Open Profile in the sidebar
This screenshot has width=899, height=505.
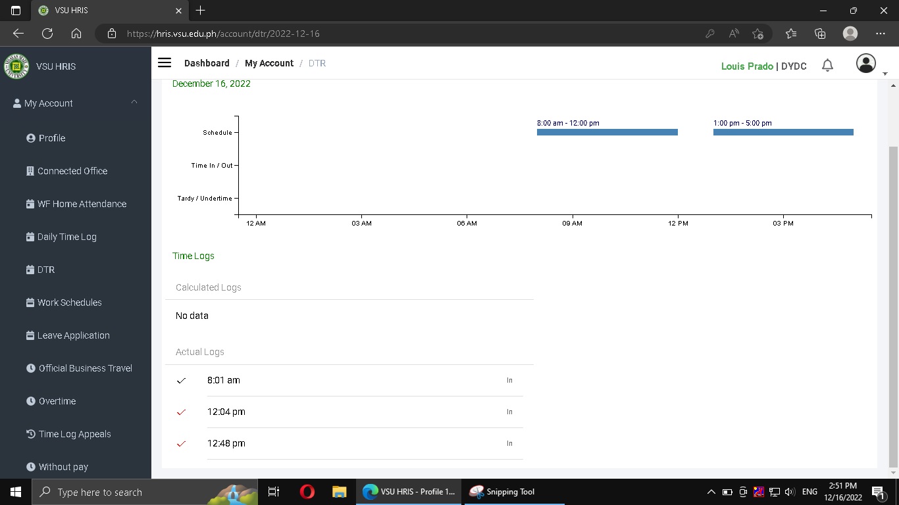[x=51, y=138]
